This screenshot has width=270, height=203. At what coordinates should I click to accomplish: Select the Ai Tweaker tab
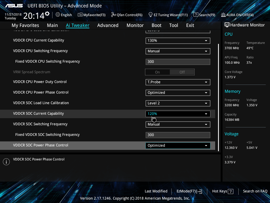click(78, 25)
